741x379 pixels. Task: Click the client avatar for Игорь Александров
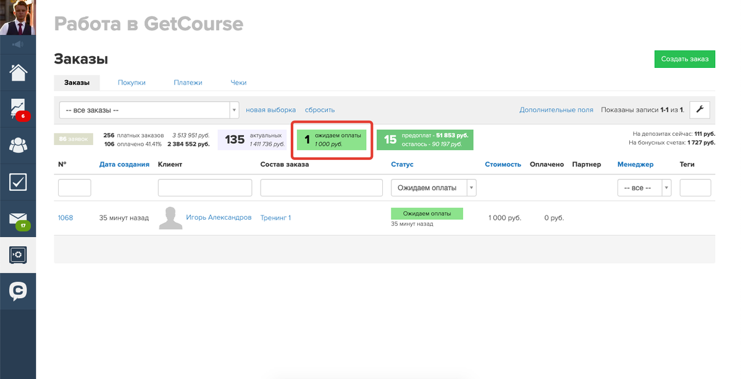tap(170, 218)
